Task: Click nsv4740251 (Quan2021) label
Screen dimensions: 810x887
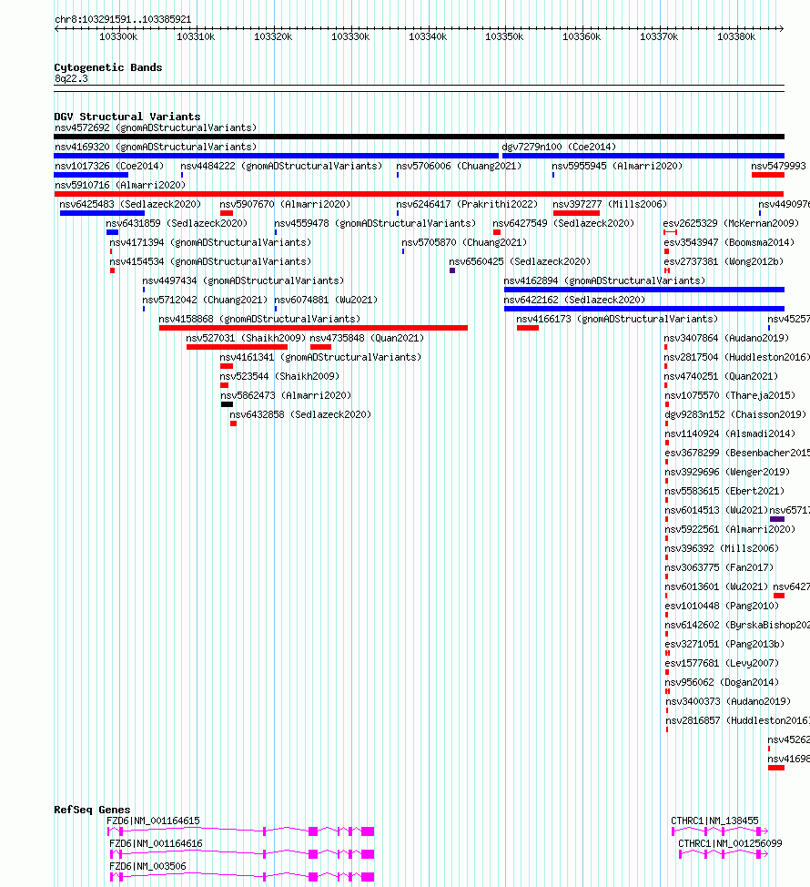Action: pyautogui.click(x=721, y=378)
